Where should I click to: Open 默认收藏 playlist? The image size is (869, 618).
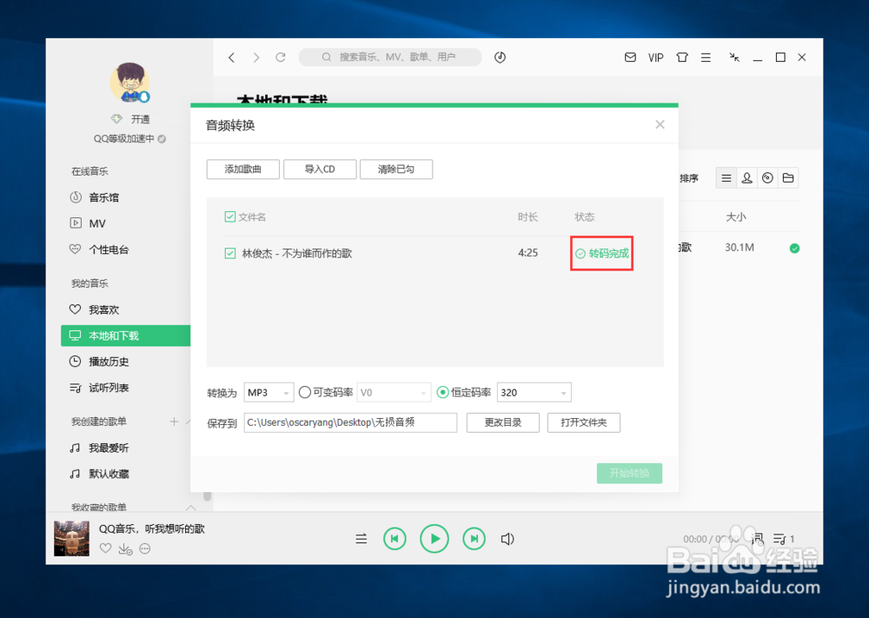click(99, 474)
